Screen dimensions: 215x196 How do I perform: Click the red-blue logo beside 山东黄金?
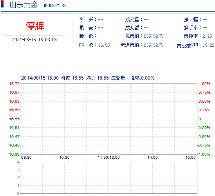coord(2,4)
